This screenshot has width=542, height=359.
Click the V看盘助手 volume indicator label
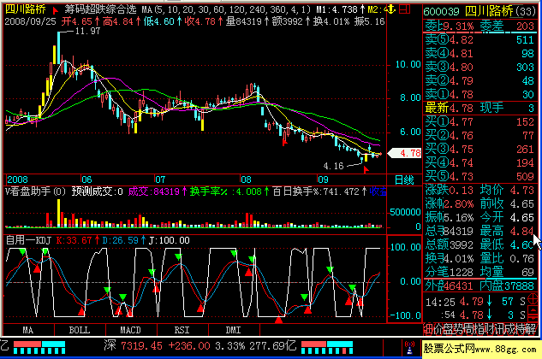click(36, 191)
